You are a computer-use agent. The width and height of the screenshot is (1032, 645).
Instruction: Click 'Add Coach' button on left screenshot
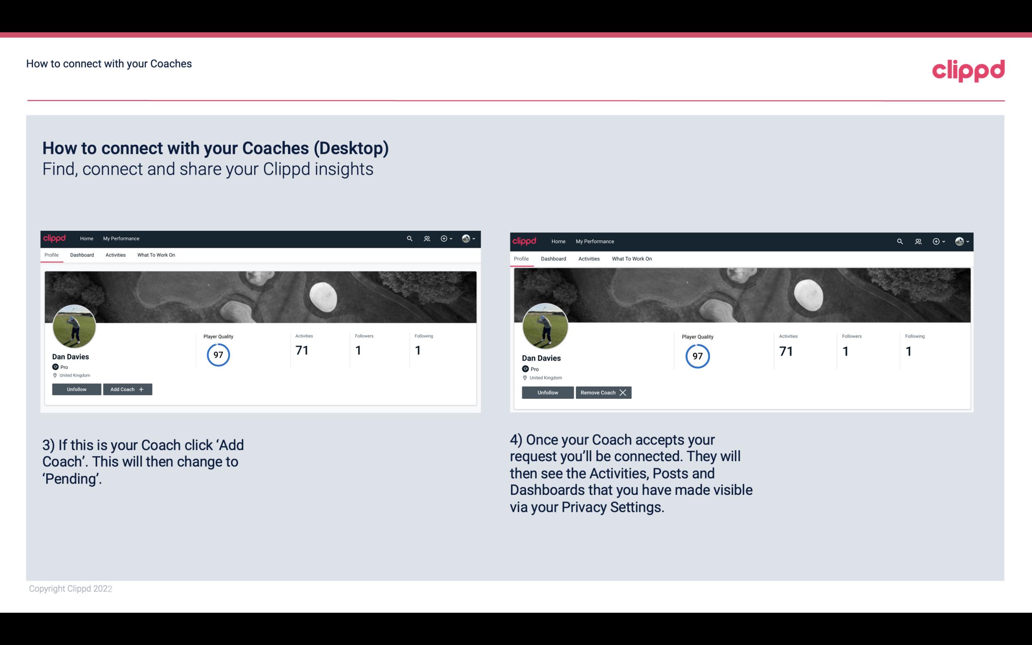[127, 389]
